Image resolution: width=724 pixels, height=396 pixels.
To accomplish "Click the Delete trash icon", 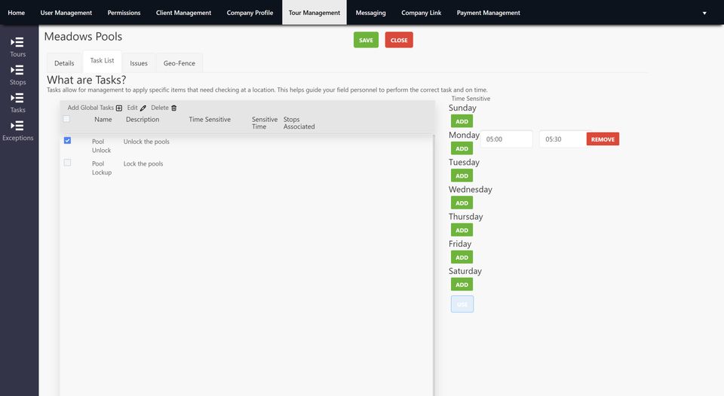I will click(x=174, y=108).
